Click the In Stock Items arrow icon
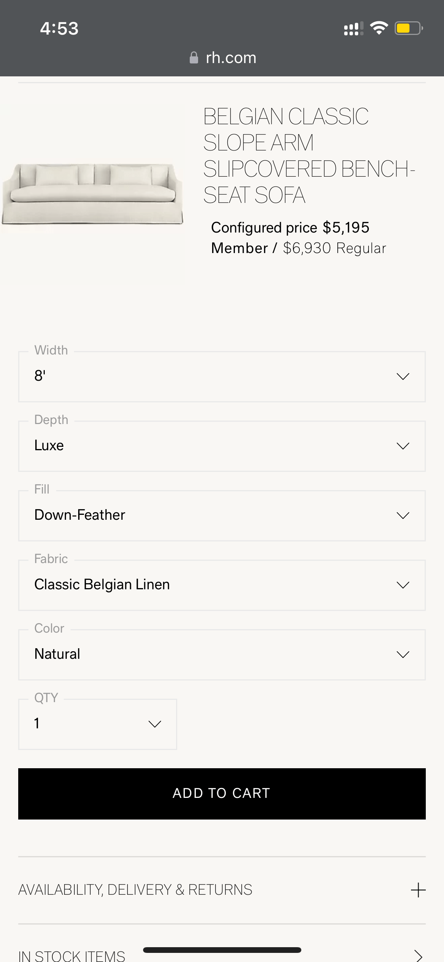 (x=418, y=955)
